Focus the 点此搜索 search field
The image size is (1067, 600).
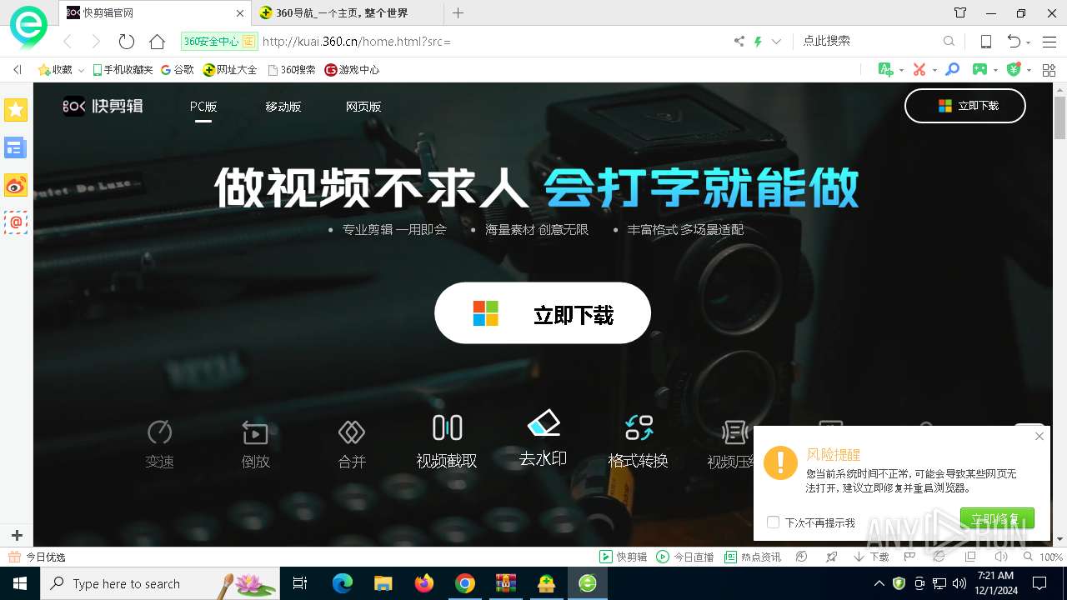[x=869, y=41]
